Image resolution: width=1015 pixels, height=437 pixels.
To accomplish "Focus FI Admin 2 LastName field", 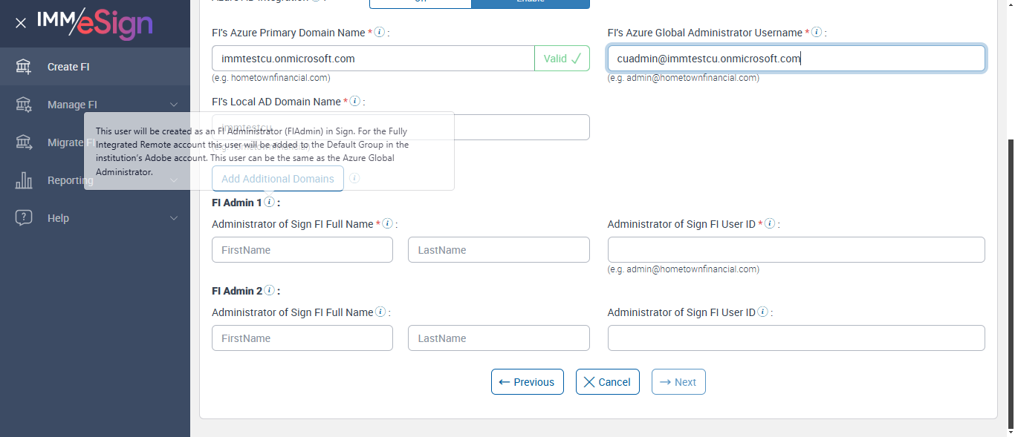I will coord(499,338).
